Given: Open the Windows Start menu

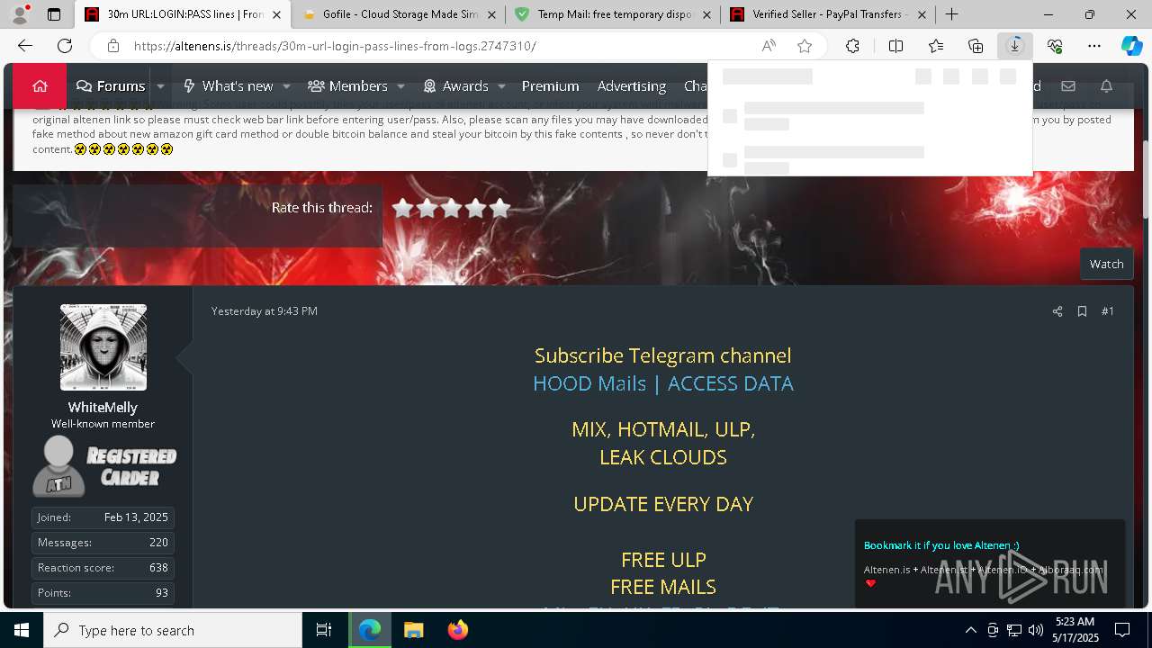Looking at the screenshot, I should 22,630.
